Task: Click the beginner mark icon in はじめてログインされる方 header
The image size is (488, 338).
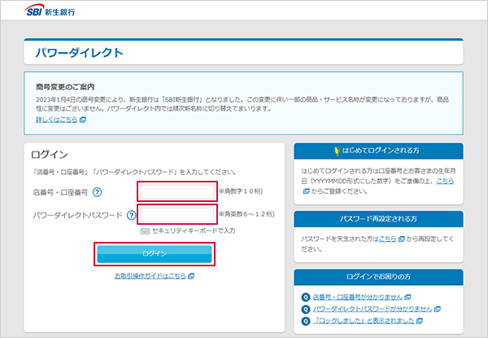Action: tap(338, 151)
